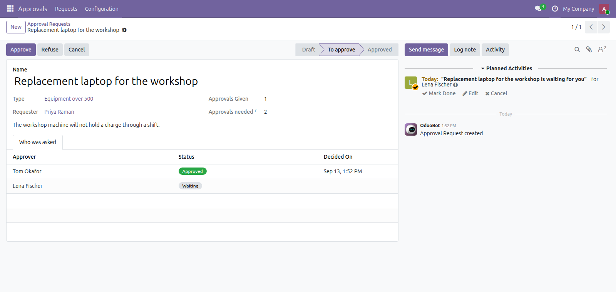Click the 1 / 1 pager counter
Screen dimensions: 616x292
576,27
